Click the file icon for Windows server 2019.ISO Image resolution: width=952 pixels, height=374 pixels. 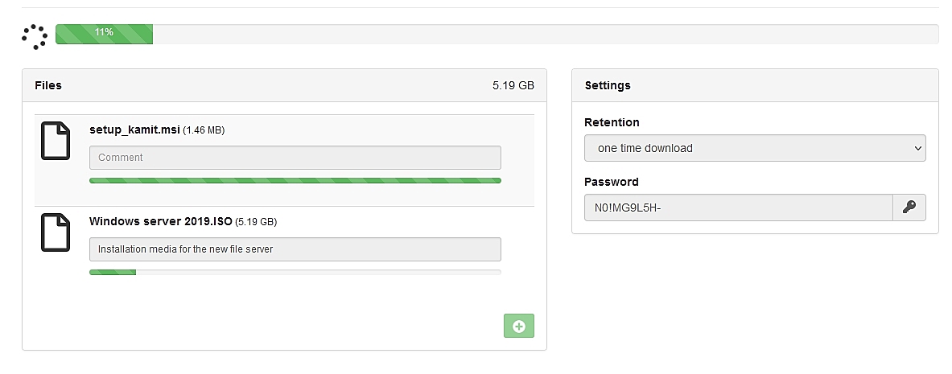pos(56,232)
